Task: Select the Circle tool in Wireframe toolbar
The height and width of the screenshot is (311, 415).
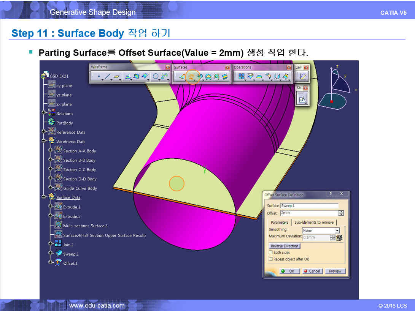Action: [156, 77]
